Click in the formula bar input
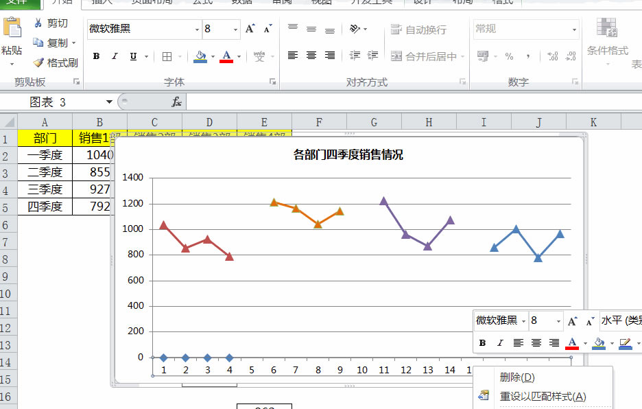Image resolution: width=642 pixels, height=409 pixels. [414, 102]
